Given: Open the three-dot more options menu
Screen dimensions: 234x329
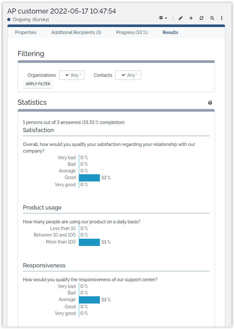Looking at the screenshot, I should point(222,18).
